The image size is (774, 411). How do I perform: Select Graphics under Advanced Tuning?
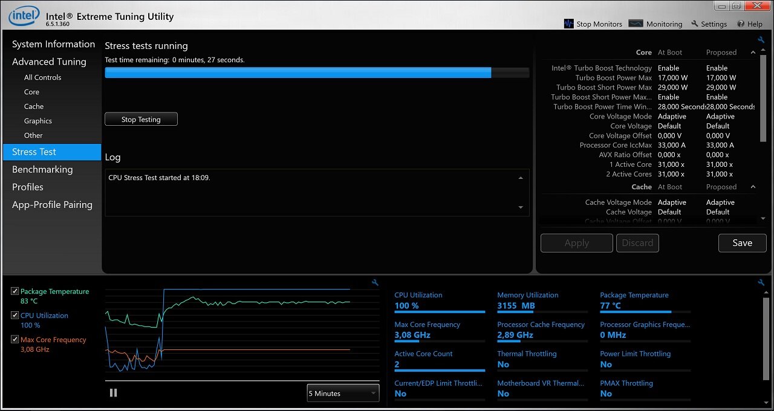tap(38, 121)
